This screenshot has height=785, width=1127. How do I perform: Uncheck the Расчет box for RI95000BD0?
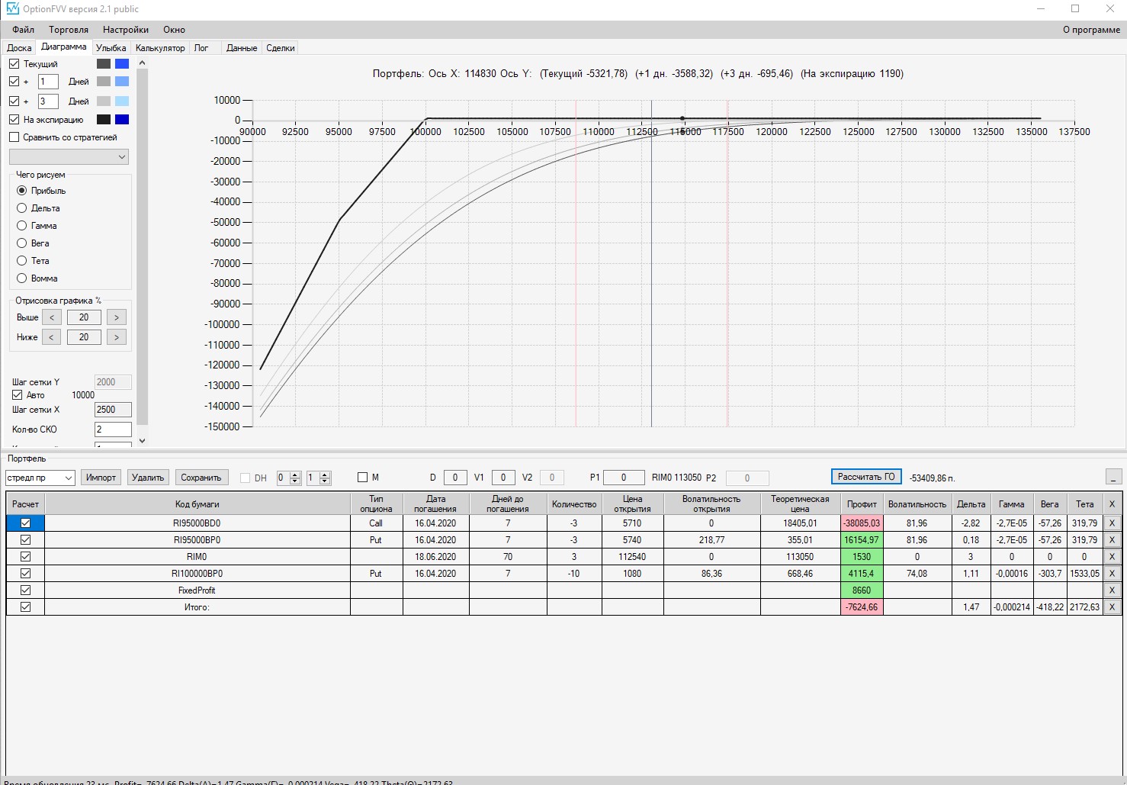pyautogui.click(x=26, y=523)
